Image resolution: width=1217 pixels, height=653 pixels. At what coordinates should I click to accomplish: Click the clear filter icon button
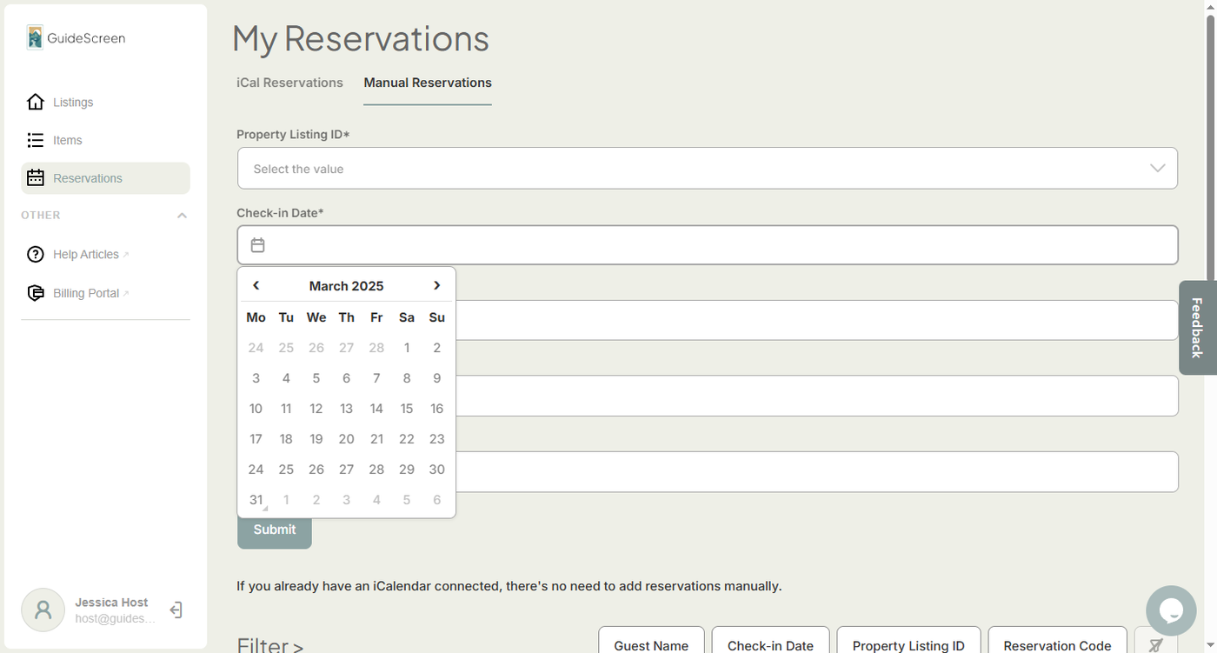pos(1155,645)
